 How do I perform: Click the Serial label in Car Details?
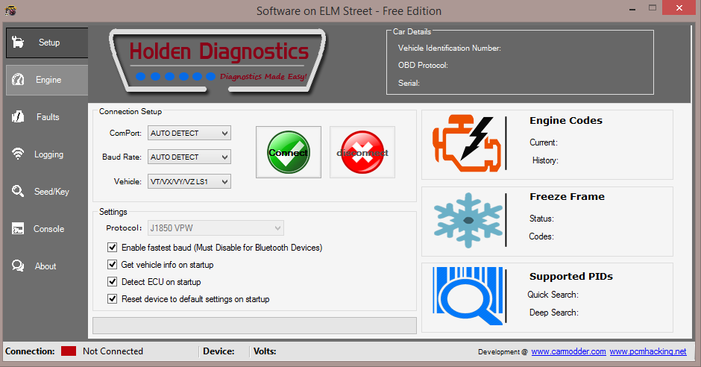[409, 83]
